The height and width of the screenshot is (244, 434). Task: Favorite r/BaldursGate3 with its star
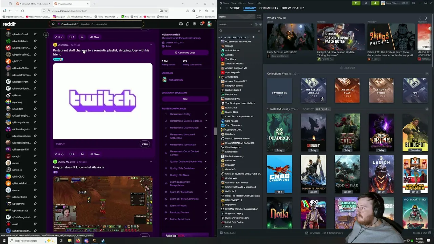point(35,34)
